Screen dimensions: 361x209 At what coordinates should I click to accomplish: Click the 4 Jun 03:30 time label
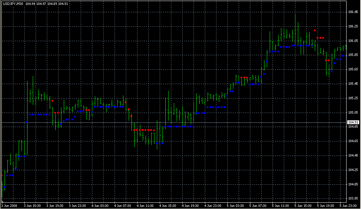(100, 205)
